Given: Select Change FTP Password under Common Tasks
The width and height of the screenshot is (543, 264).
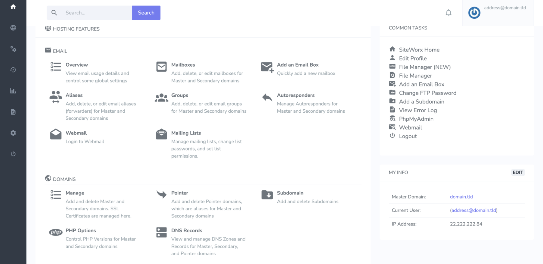Looking at the screenshot, I should [427, 93].
